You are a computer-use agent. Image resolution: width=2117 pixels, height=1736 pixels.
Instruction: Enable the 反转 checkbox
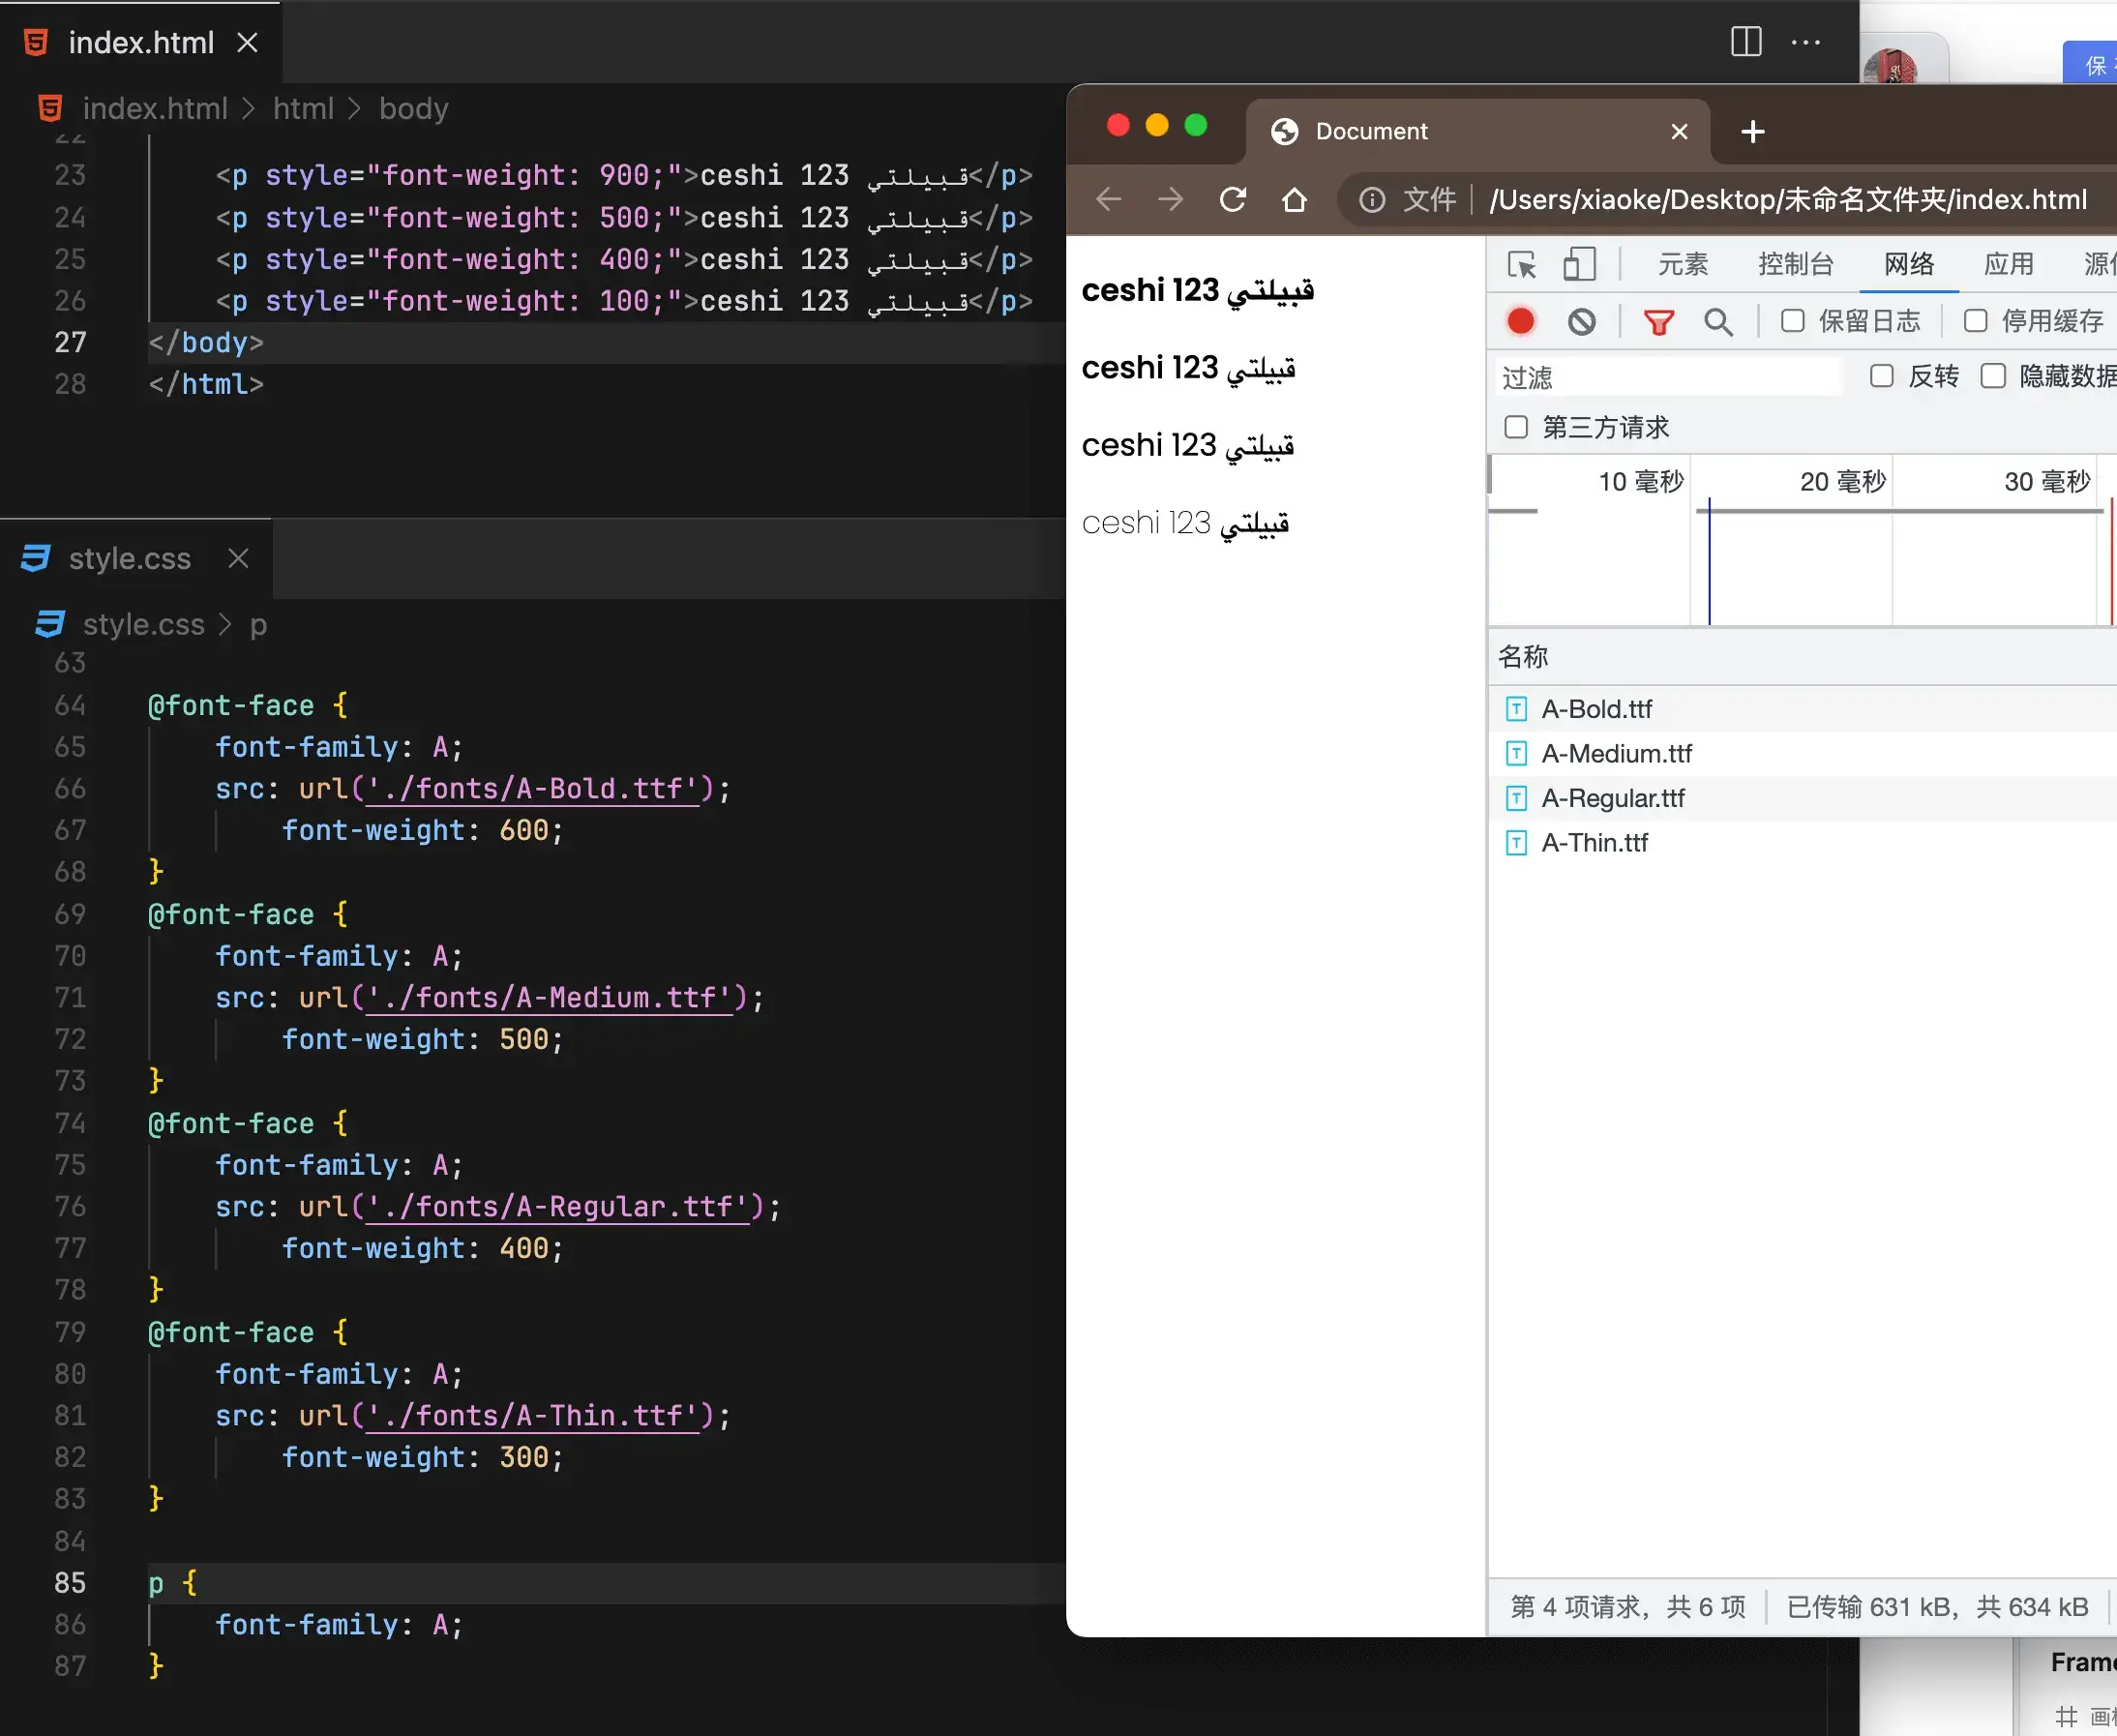(x=1881, y=376)
